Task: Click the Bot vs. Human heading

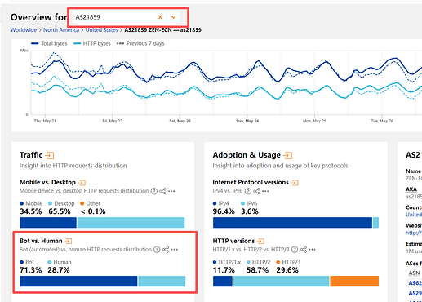Action: pyautogui.click(x=41, y=241)
